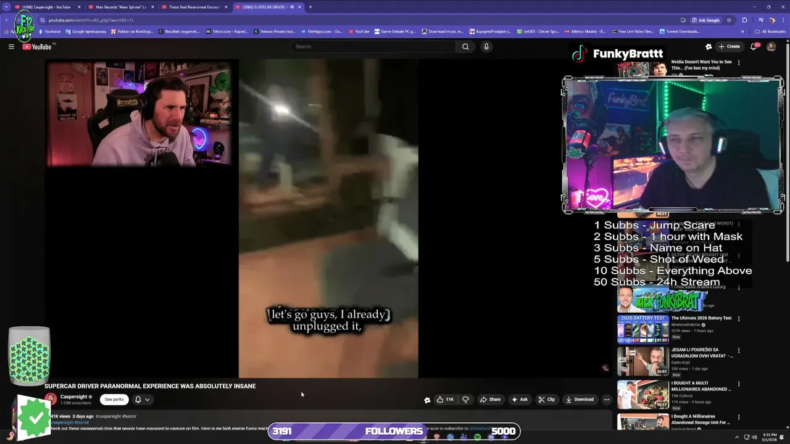Click the sparkle icon left of like button
The height and width of the screenshot is (444, 790).
[x=426, y=400]
